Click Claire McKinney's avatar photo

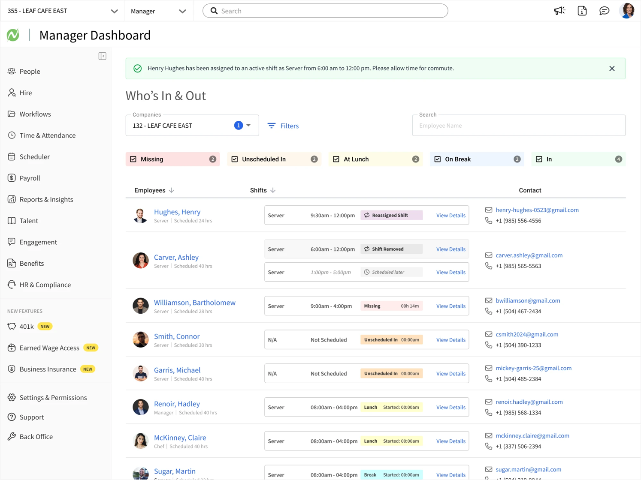(x=140, y=441)
